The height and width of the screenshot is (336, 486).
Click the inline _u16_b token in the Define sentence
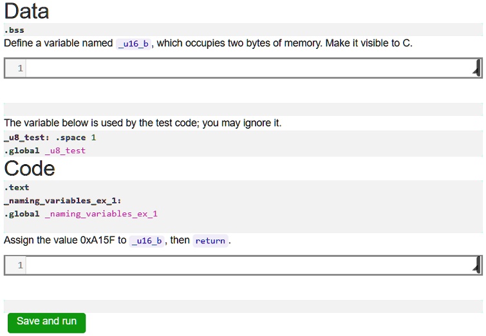point(133,44)
